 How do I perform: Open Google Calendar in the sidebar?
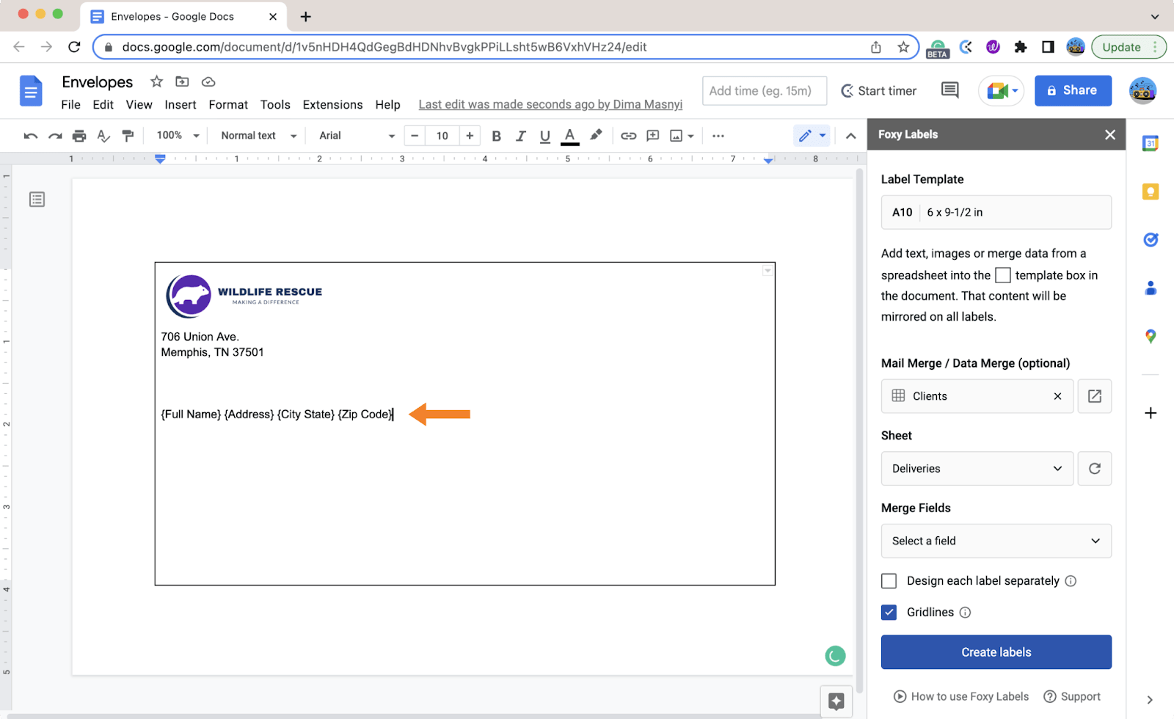pyautogui.click(x=1150, y=143)
